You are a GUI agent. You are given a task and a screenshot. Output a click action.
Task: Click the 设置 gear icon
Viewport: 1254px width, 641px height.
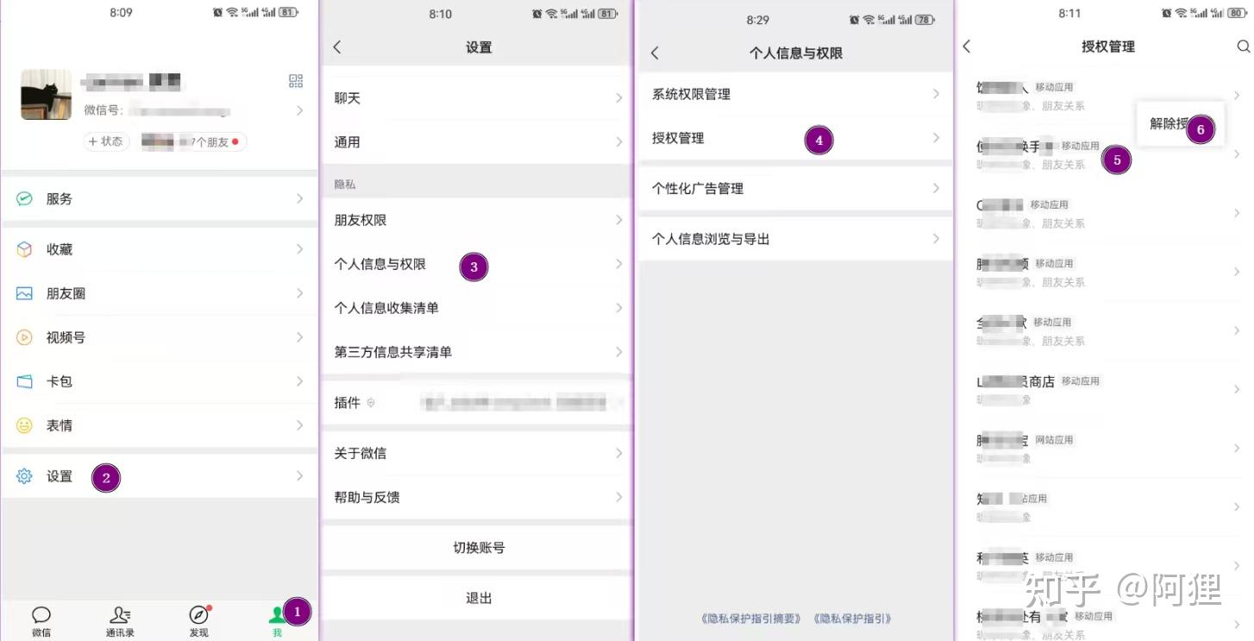click(24, 476)
